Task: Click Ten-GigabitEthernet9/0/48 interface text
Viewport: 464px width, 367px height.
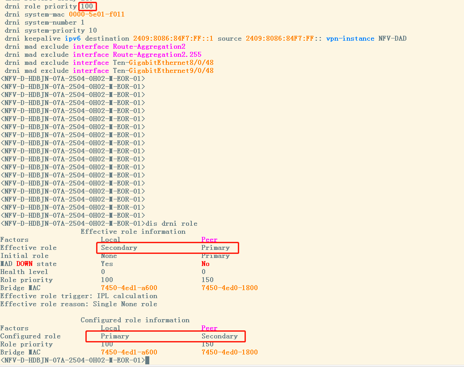Action: tap(163, 71)
